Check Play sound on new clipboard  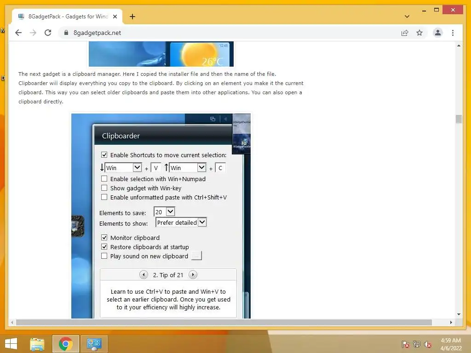(x=104, y=256)
